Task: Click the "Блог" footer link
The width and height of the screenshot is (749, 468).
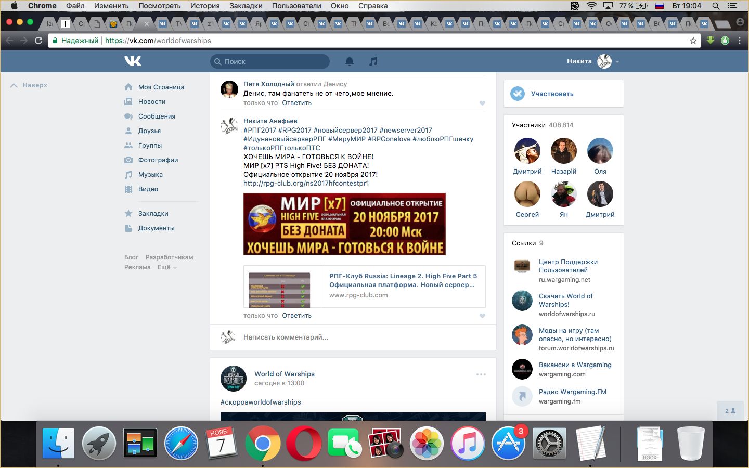Action: (131, 257)
